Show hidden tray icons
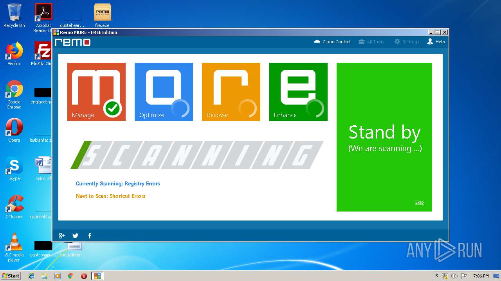501x281 pixels. pyautogui.click(x=436, y=276)
